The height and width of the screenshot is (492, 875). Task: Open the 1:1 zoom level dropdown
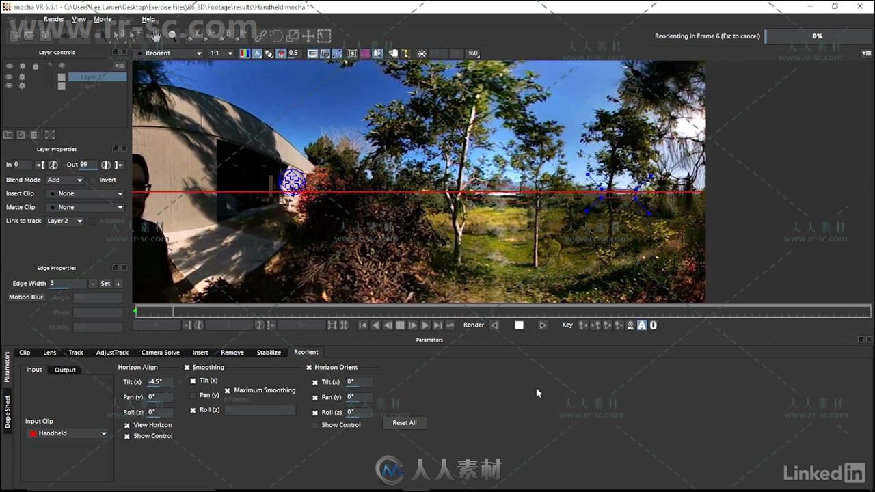[x=221, y=53]
